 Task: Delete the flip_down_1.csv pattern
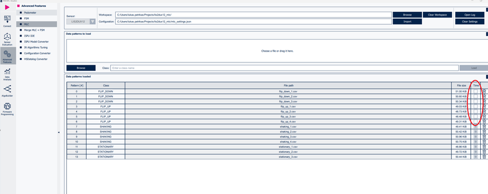(484, 92)
